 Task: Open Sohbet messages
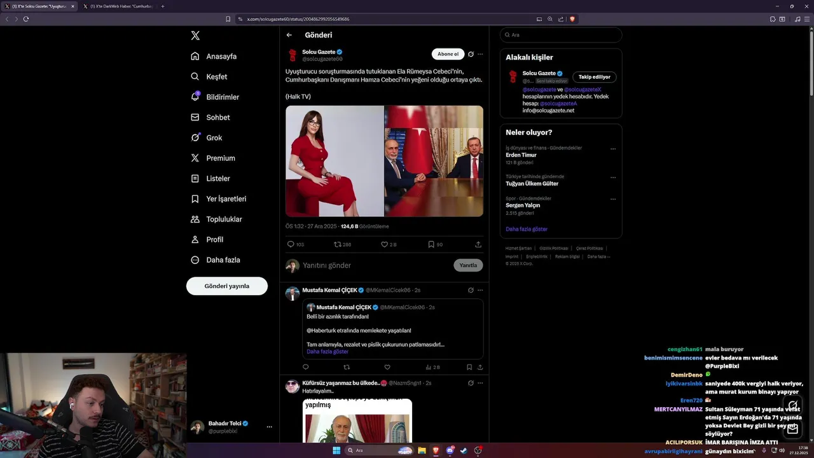[x=210, y=117]
